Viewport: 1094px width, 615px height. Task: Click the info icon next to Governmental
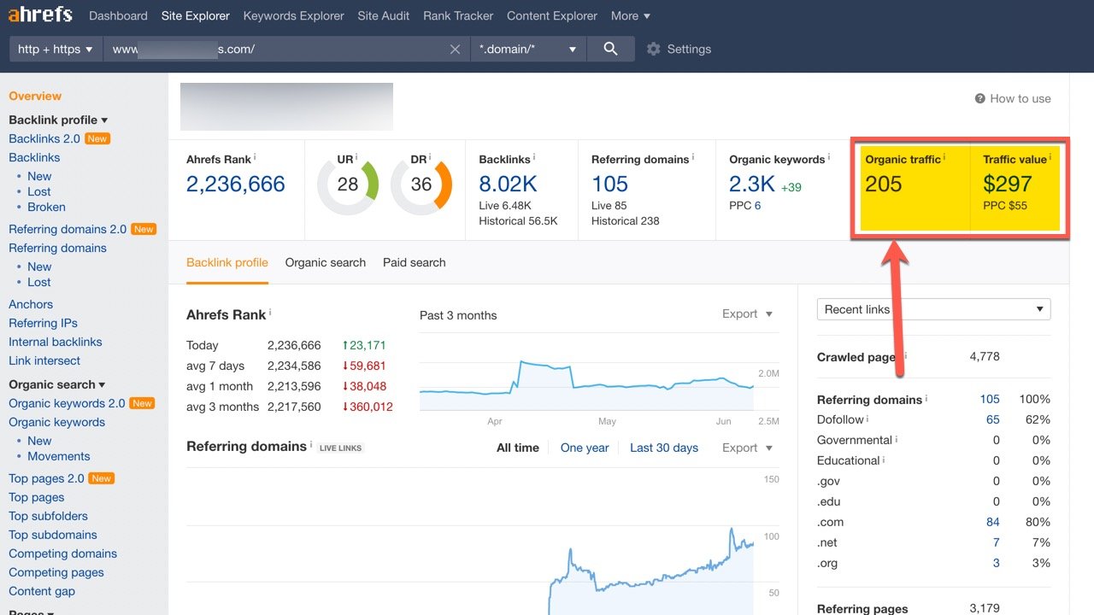point(896,439)
